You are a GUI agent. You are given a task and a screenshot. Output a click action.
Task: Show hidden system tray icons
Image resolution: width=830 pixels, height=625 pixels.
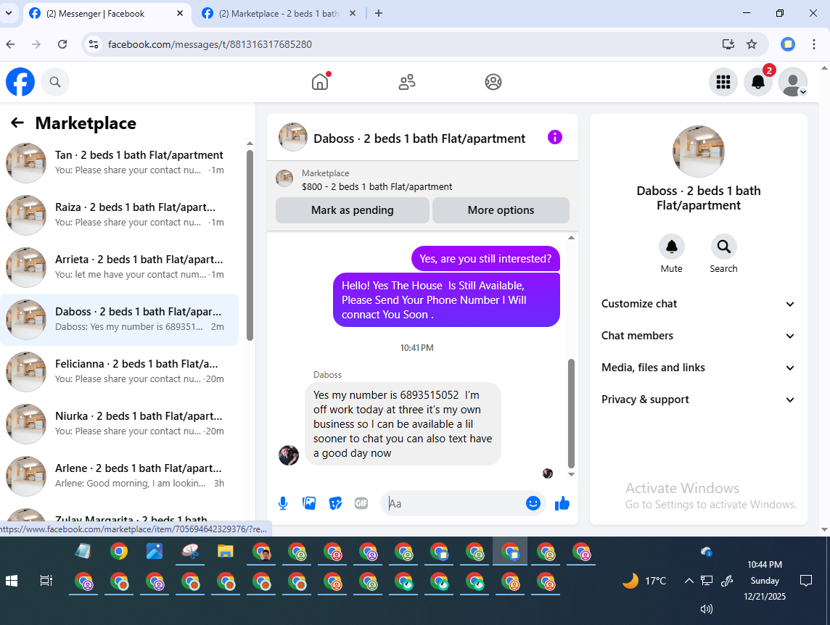click(689, 581)
